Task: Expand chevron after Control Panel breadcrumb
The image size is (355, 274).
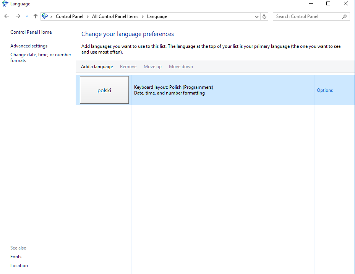Action: click(88, 16)
